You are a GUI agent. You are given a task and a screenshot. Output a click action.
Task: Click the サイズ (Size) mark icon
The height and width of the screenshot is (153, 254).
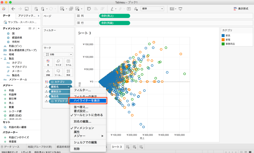58,62
